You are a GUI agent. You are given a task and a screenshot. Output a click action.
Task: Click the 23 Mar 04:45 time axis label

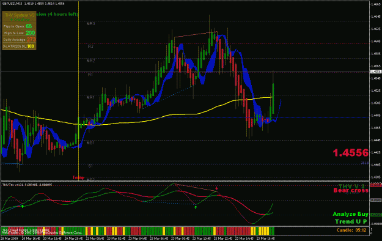138,239
